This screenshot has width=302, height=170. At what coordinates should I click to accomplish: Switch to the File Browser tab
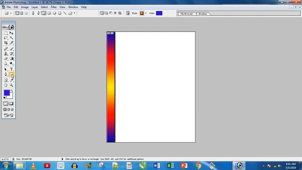tap(187, 14)
